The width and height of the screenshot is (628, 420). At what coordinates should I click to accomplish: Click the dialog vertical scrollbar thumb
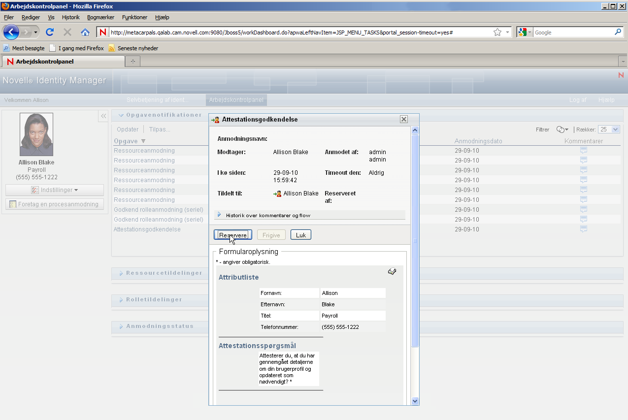tap(415, 240)
